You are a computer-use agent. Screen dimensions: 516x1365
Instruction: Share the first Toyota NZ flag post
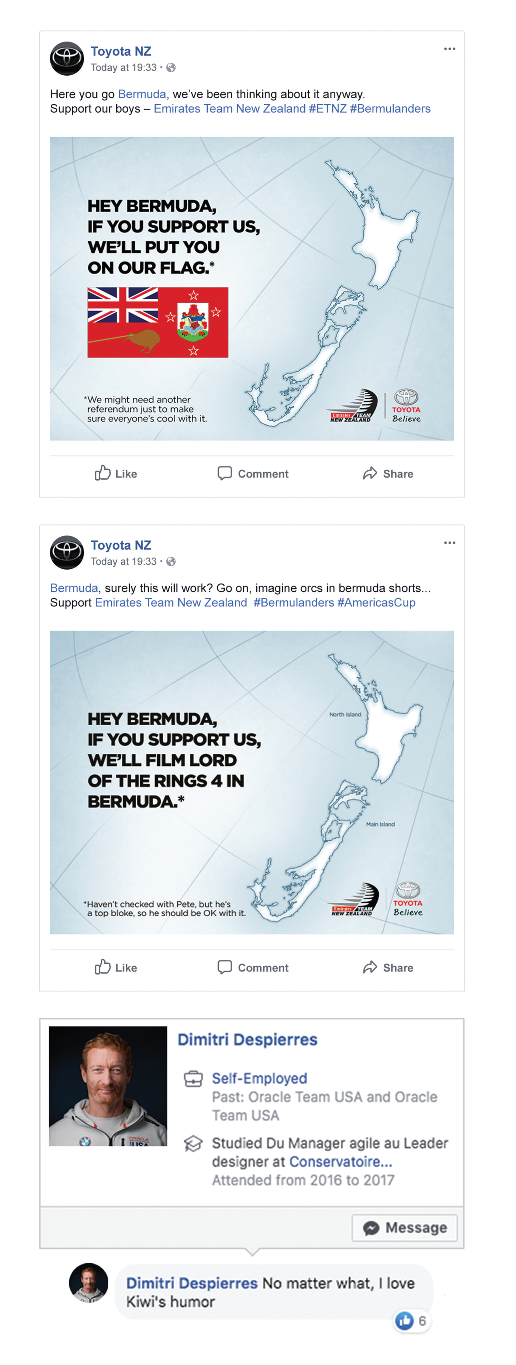(x=388, y=473)
